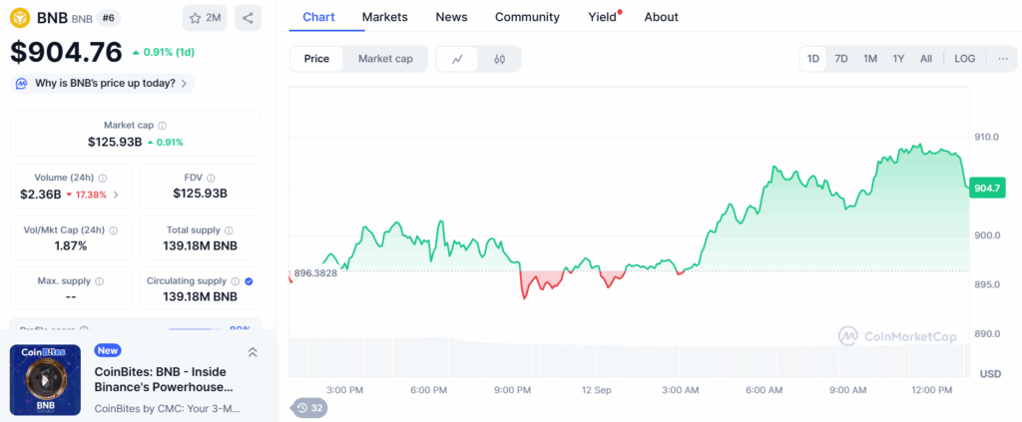Click the $125.93B Market cap value

click(x=115, y=142)
